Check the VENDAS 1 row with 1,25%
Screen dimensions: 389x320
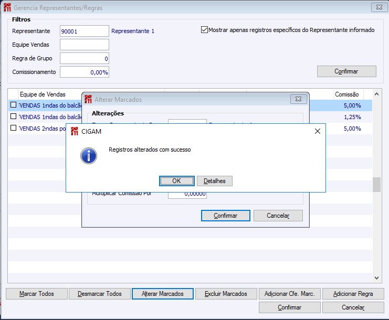pyautogui.click(x=14, y=116)
